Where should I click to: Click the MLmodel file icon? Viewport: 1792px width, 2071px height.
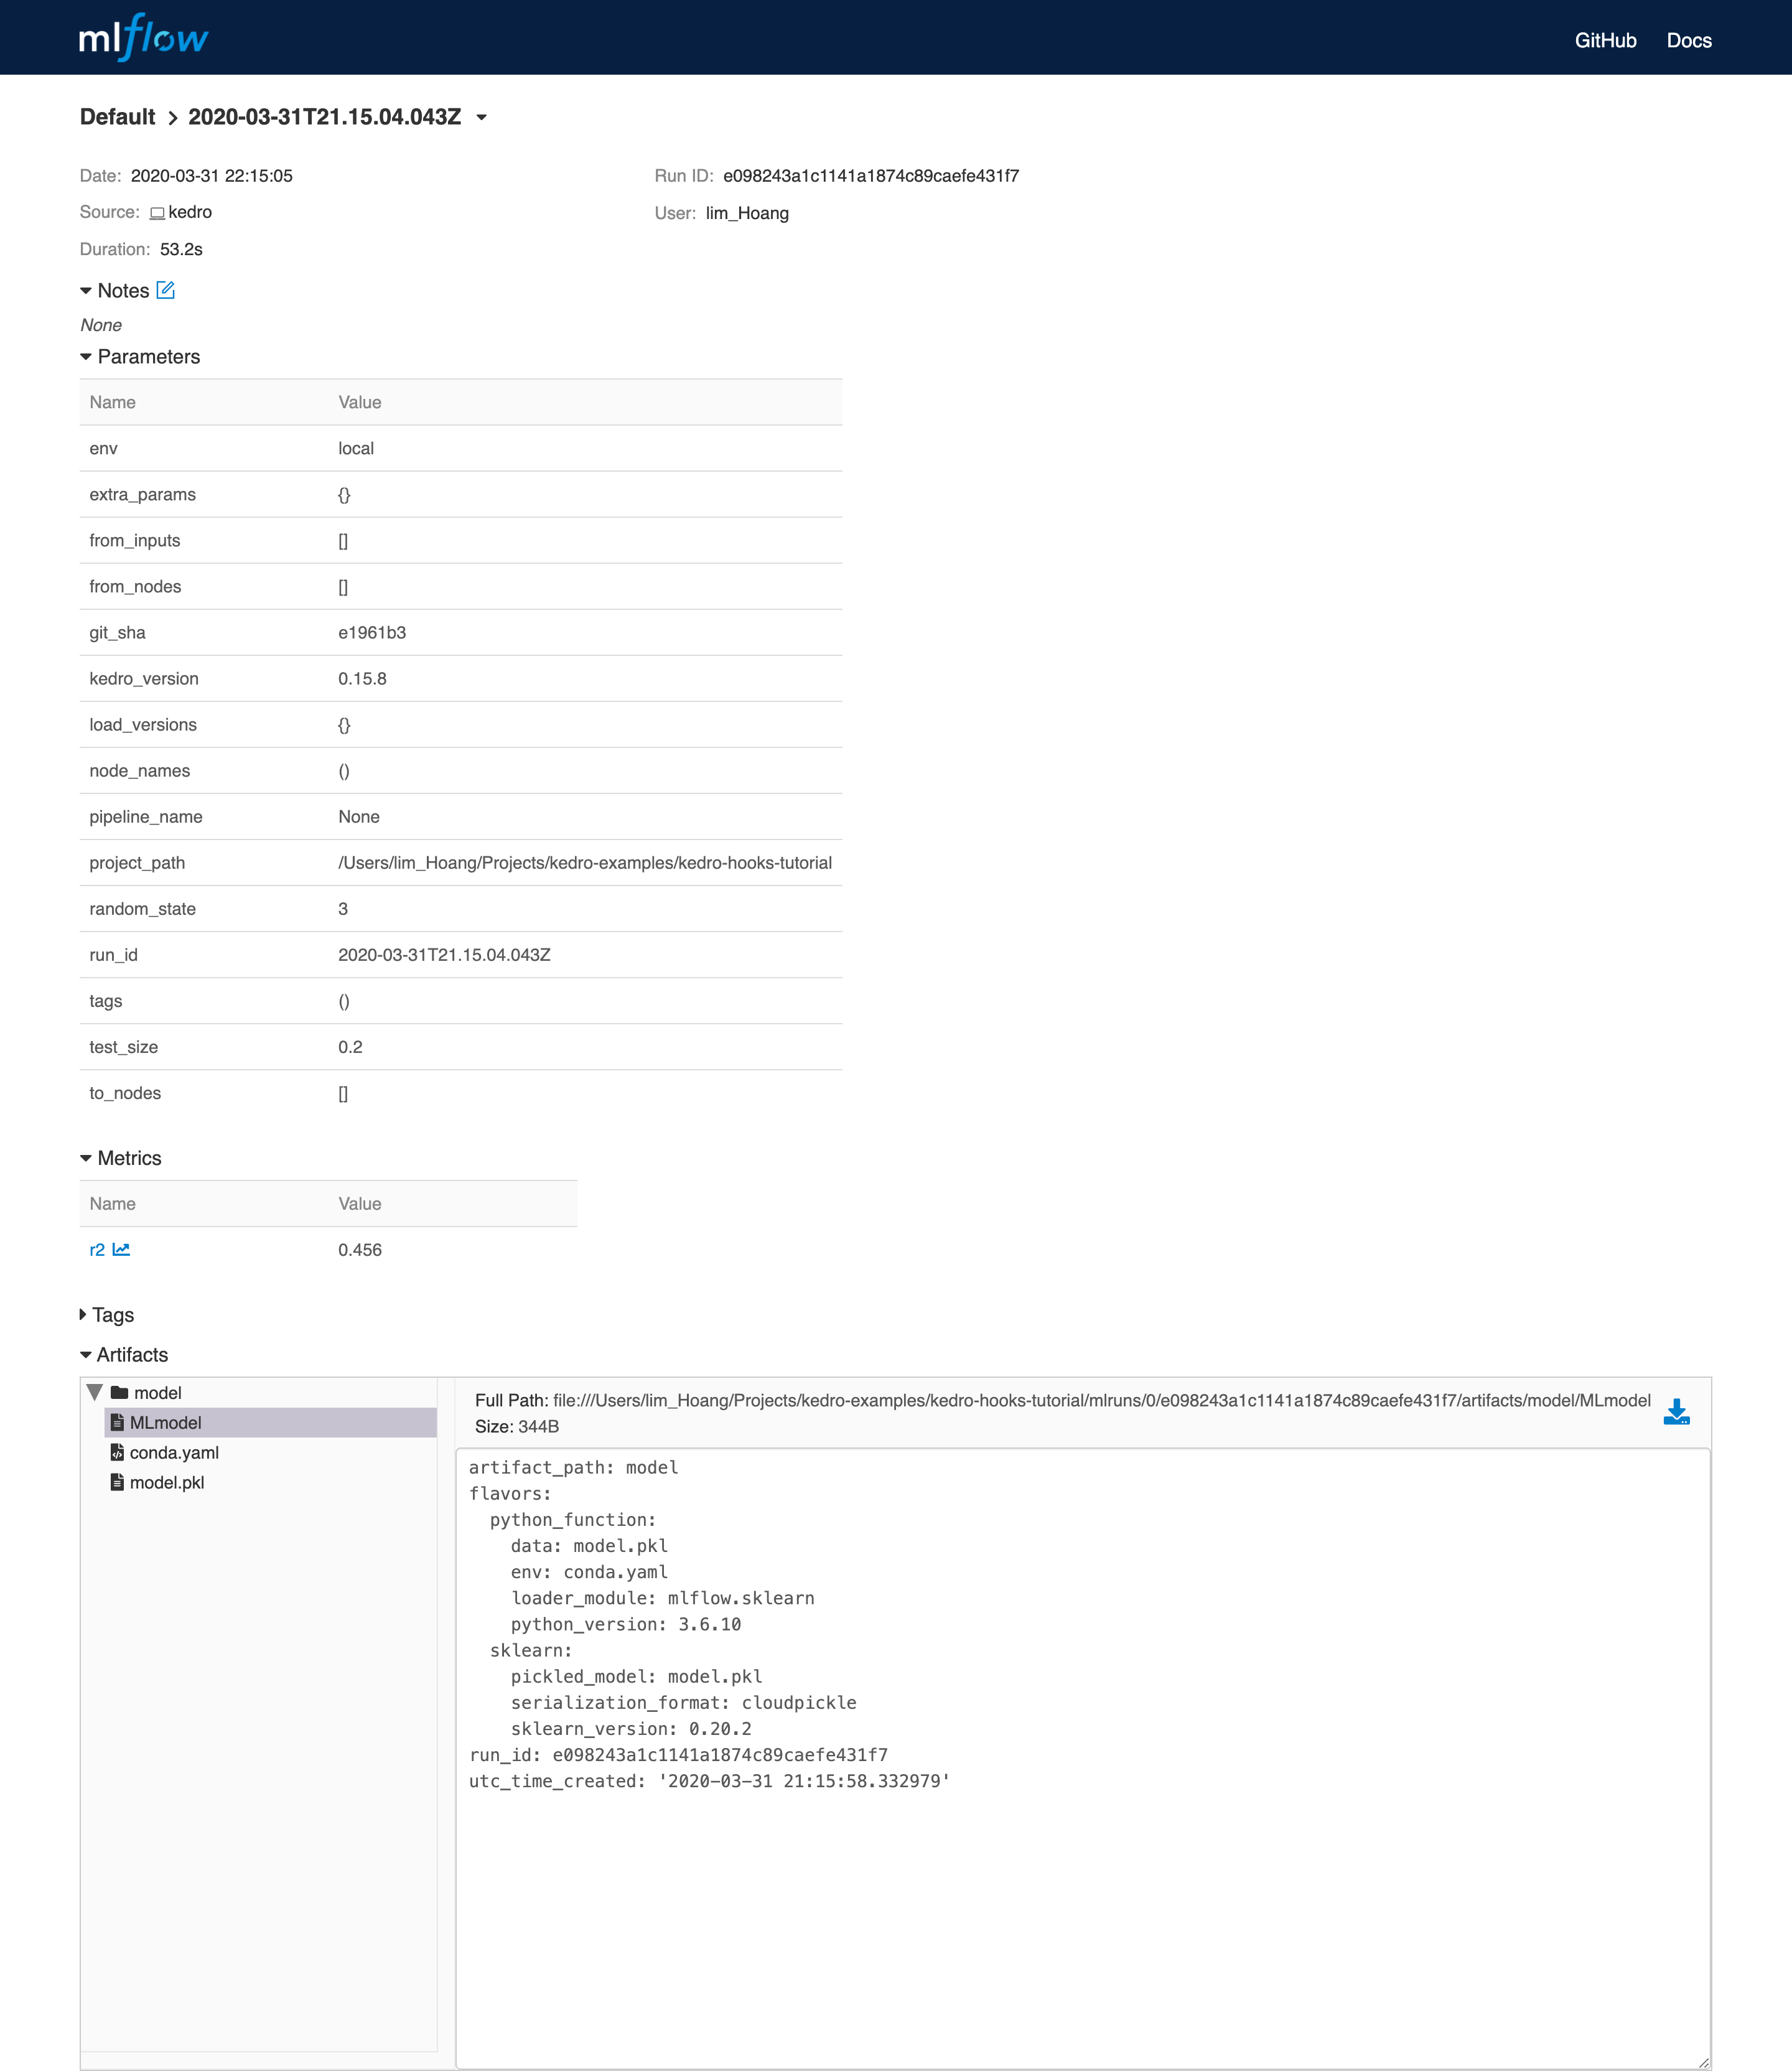coord(117,1422)
